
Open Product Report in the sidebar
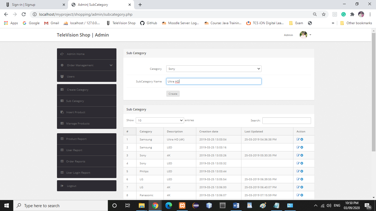(87, 139)
